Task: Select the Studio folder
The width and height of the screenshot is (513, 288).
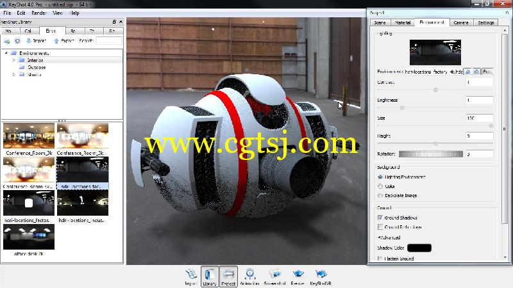Action: pos(35,75)
